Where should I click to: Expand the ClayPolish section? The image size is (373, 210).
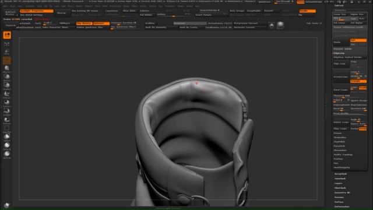point(339,142)
